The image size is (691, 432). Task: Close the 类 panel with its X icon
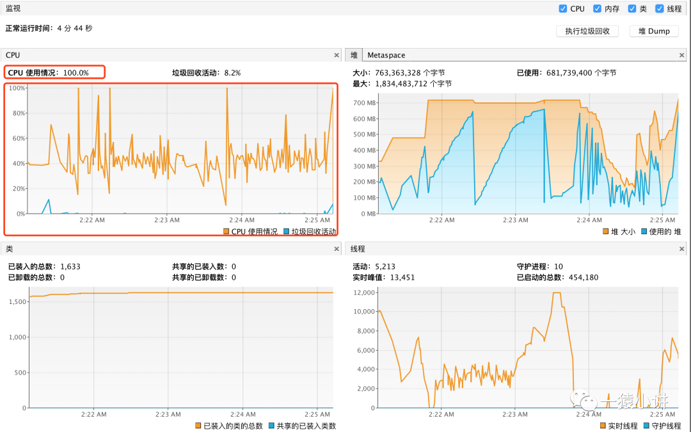pos(337,249)
